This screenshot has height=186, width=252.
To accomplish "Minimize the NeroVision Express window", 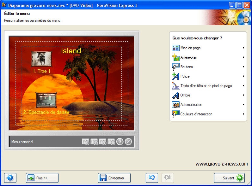I will point(232,5).
